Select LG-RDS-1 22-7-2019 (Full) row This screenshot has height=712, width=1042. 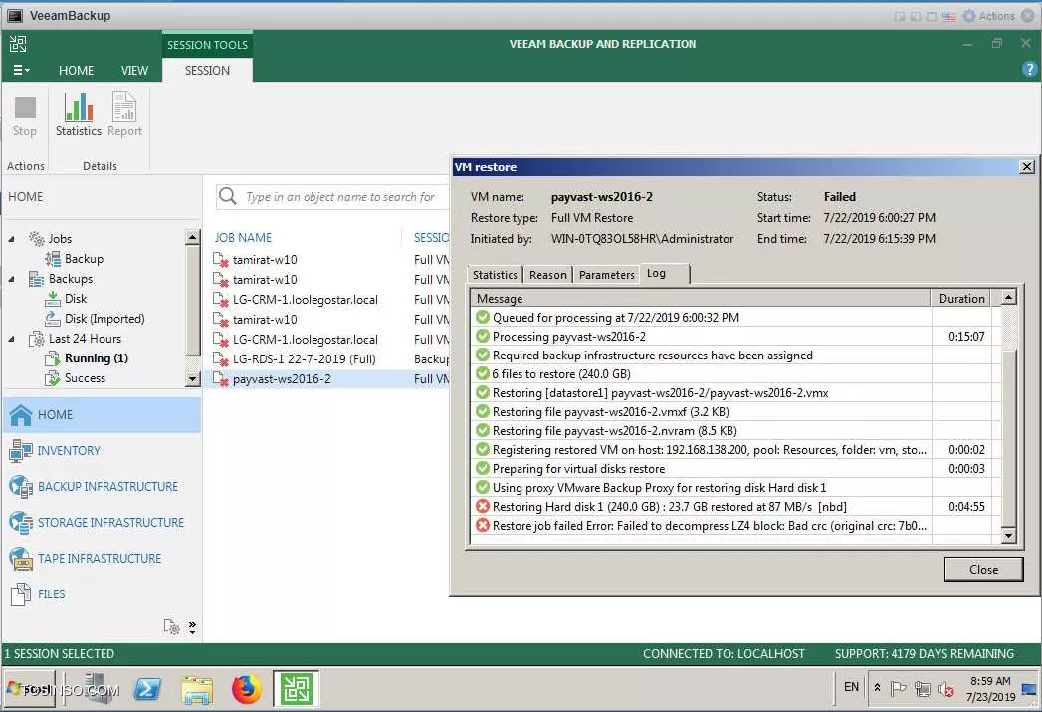[330, 359]
